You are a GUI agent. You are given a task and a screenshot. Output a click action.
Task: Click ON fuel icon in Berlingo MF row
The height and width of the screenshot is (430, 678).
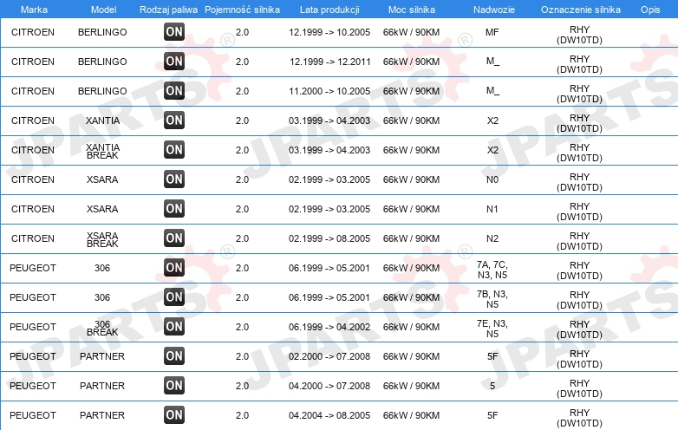click(x=174, y=32)
